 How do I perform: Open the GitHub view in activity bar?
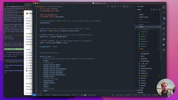164,39
